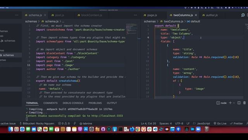Close the schema.js tab

tap(45, 15)
